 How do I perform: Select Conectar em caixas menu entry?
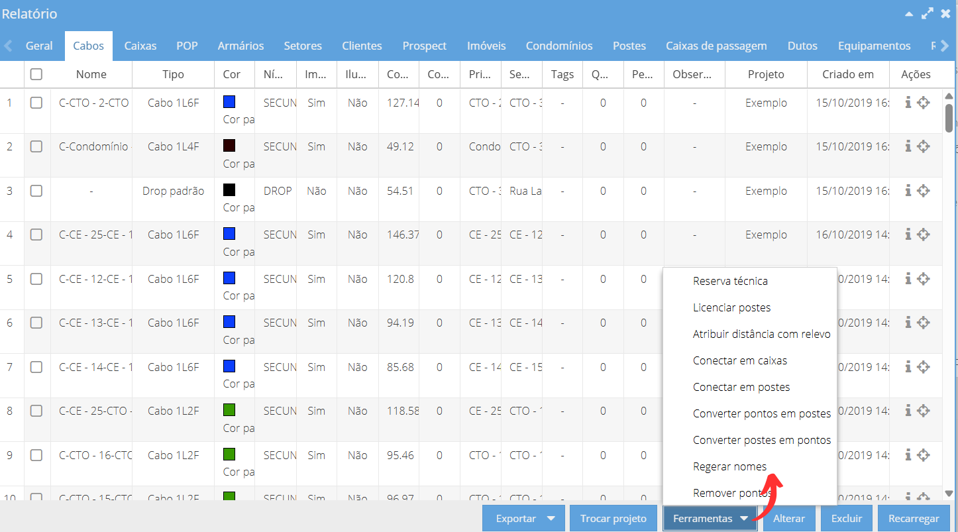coord(750,360)
